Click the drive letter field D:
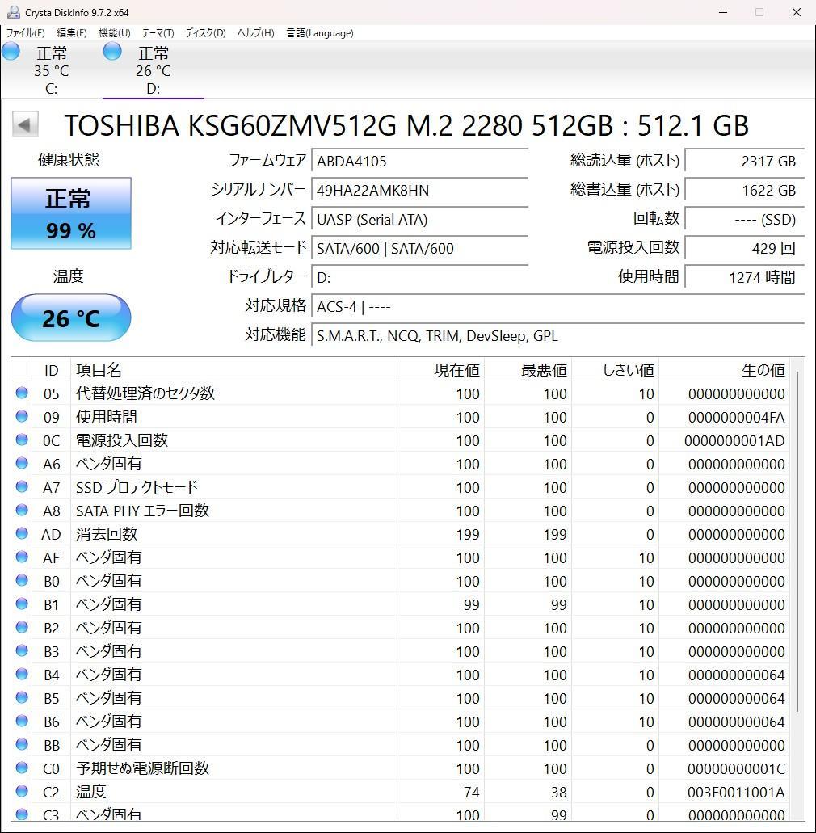 (419, 277)
